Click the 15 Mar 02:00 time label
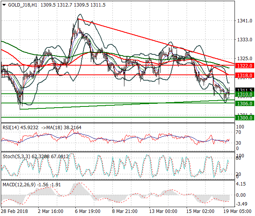The image size is (255, 216). [x=201, y=211]
